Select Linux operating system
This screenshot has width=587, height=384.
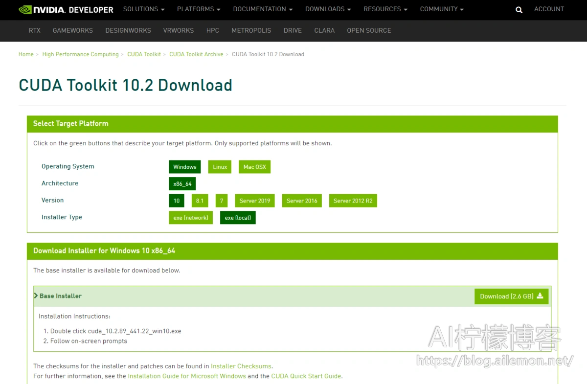tap(220, 167)
